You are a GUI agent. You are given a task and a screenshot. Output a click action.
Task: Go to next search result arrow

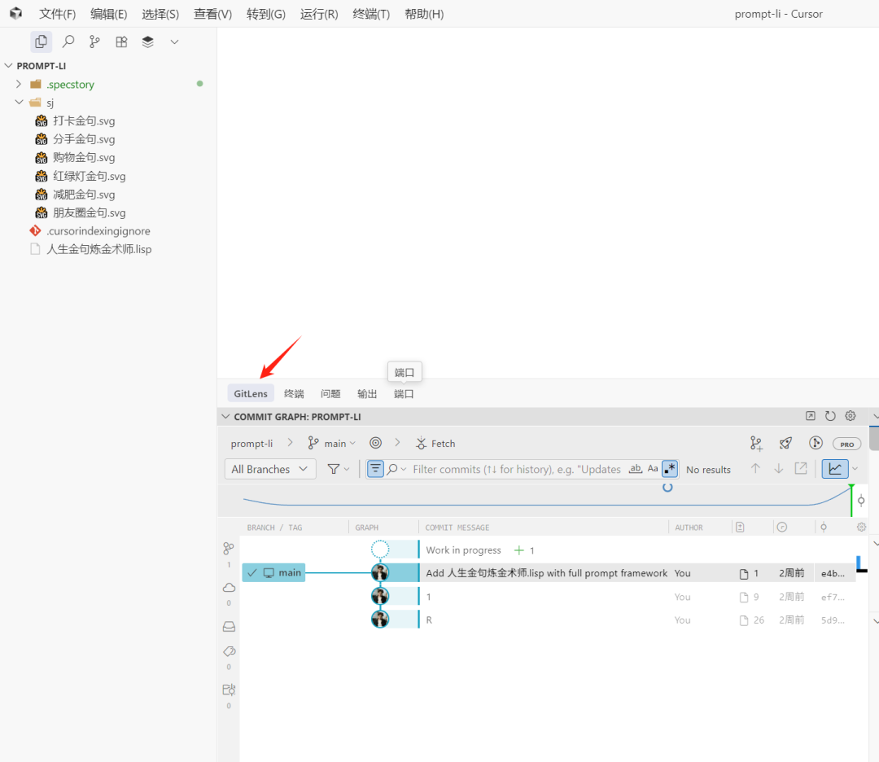coord(779,469)
